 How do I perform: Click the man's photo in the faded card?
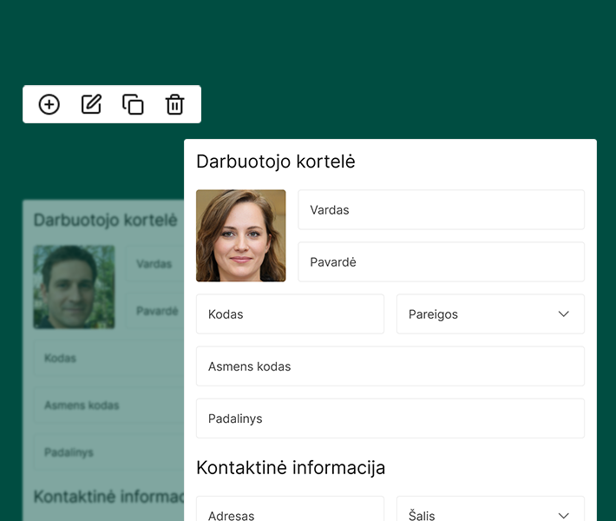pos(74,287)
